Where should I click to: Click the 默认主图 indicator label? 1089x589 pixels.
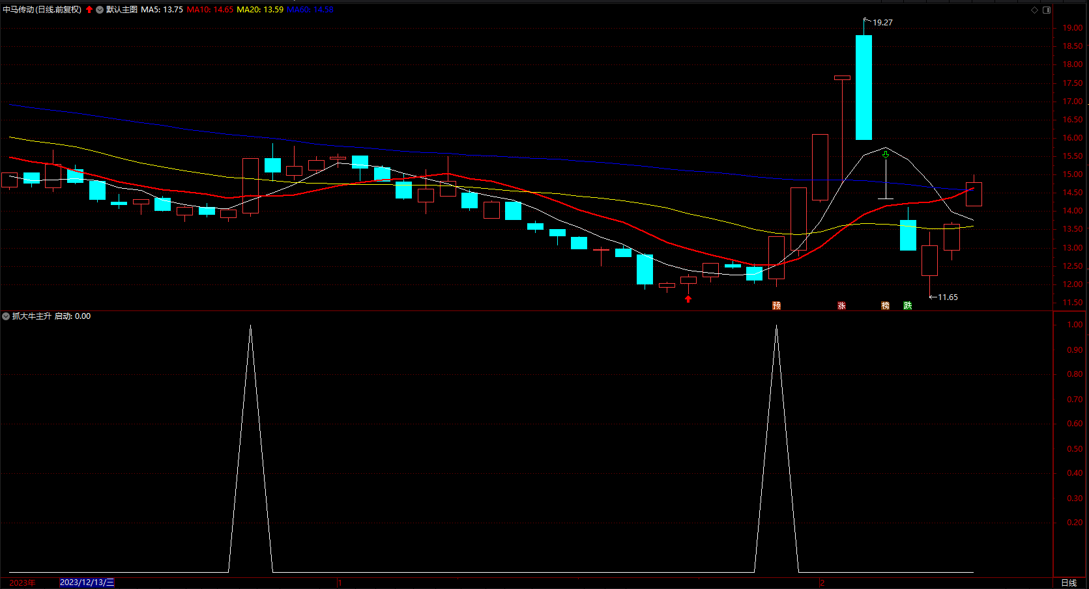pyautogui.click(x=122, y=10)
